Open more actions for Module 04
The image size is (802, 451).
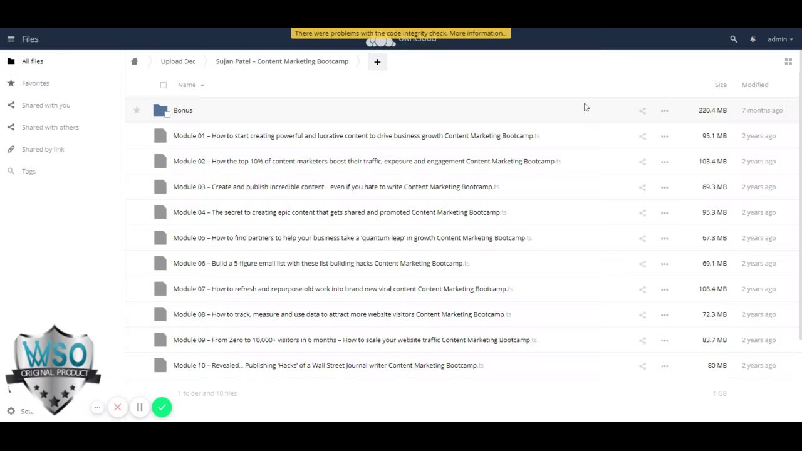tap(664, 213)
